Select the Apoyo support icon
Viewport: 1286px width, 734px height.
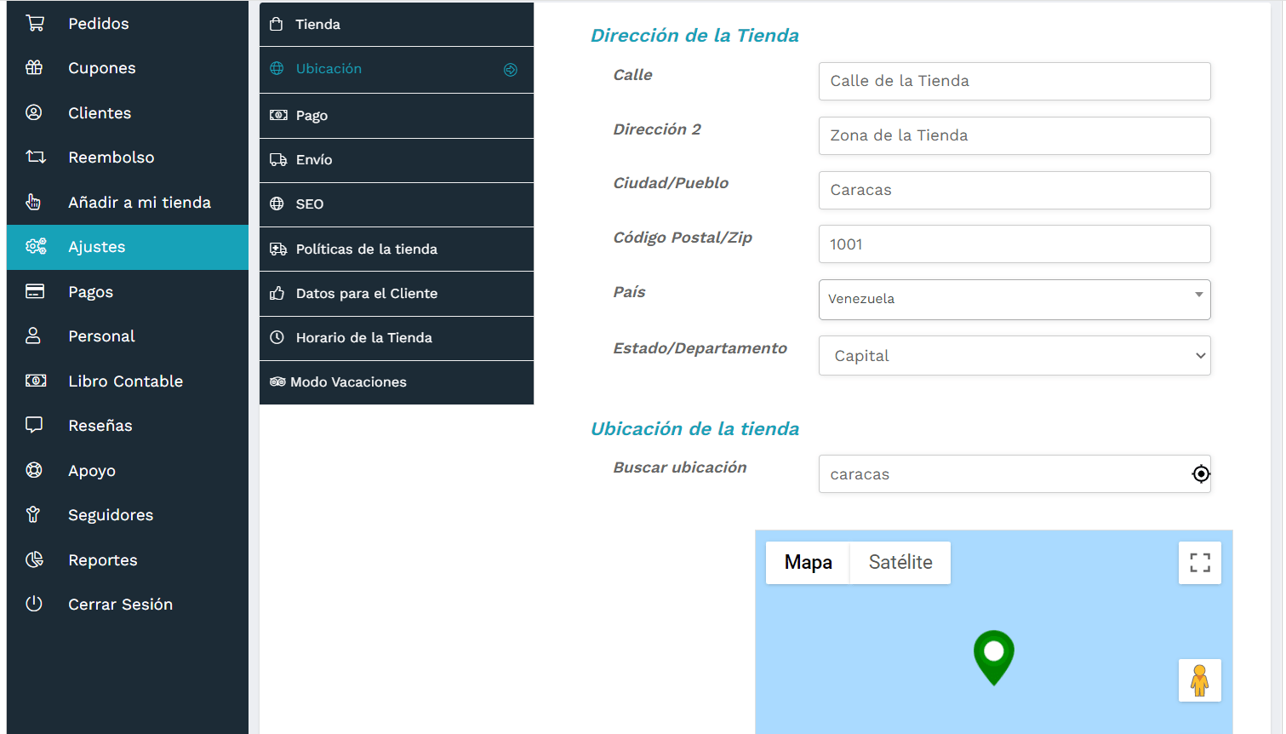pyautogui.click(x=34, y=470)
